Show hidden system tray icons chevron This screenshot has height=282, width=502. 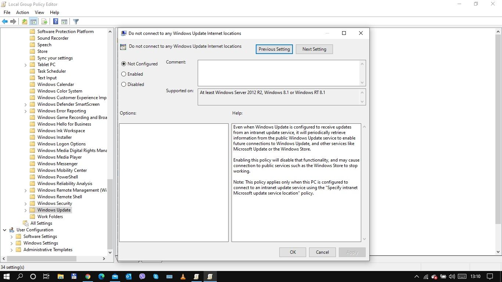coord(416,276)
